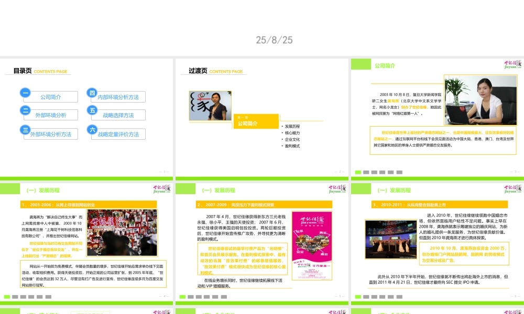The height and width of the screenshot is (314, 524).
Task: Select the 战略定量评价方法 contents box
Action: (118, 134)
